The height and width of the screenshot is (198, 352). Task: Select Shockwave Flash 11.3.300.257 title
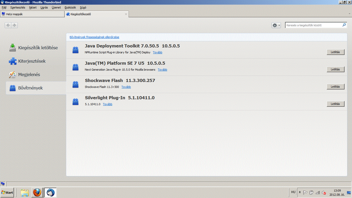point(120,80)
